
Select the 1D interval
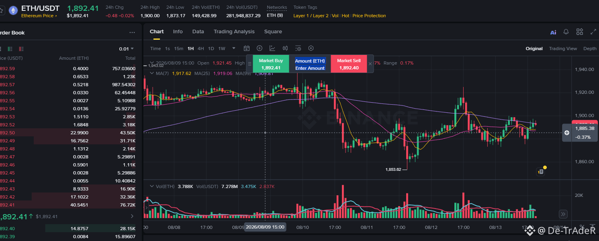[x=211, y=49]
